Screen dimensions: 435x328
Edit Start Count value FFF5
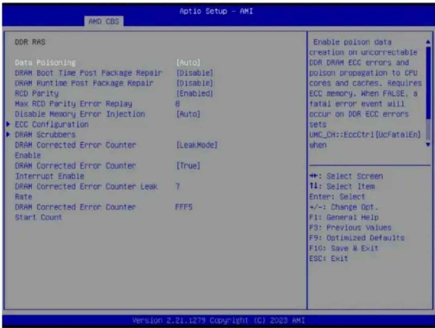click(184, 207)
